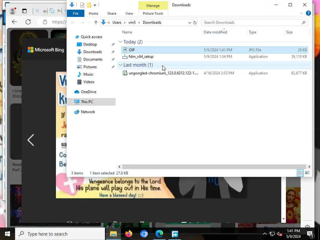Image resolution: width=320 pixels, height=240 pixels.
Task: Open the muted volume tray icon
Action: pos(280,234)
